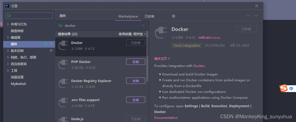Click the 3.6M downloads count in details
The width and height of the screenshot is (296, 122).
177,37
